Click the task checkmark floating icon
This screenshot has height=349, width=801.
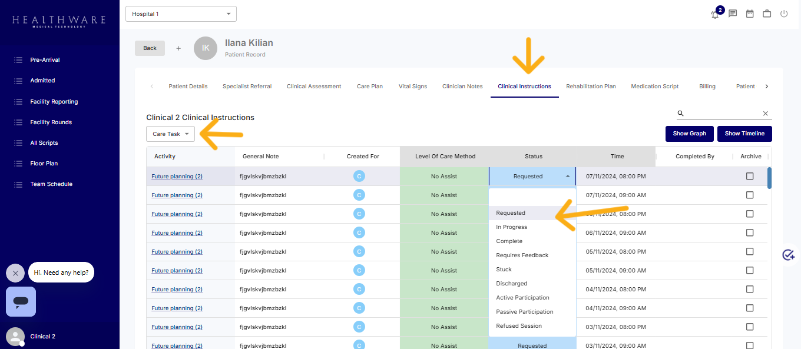click(788, 255)
